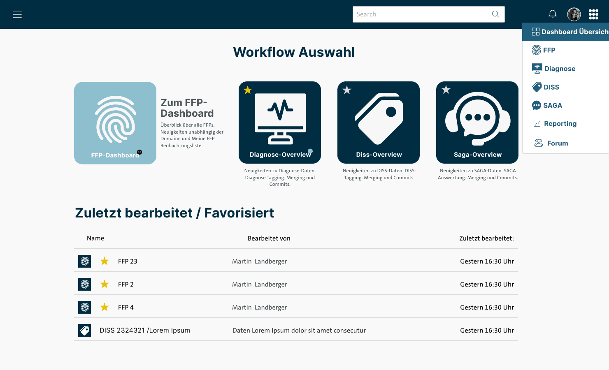Viewport: 609px width, 370px height.
Task: Favorite the Saga-Overview card star
Action: click(x=446, y=90)
